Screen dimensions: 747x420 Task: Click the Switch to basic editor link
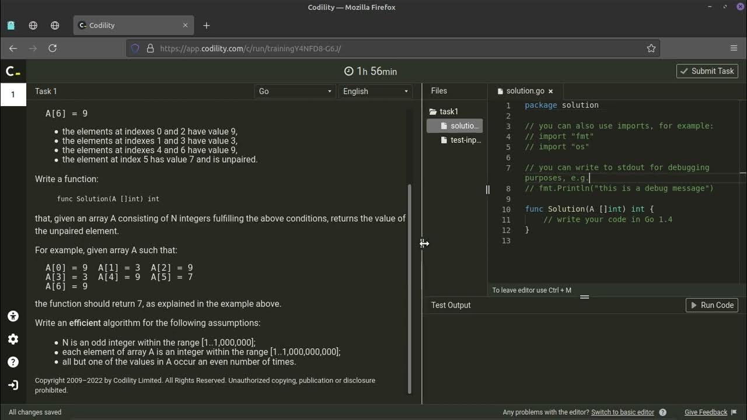tap(622, 412)
